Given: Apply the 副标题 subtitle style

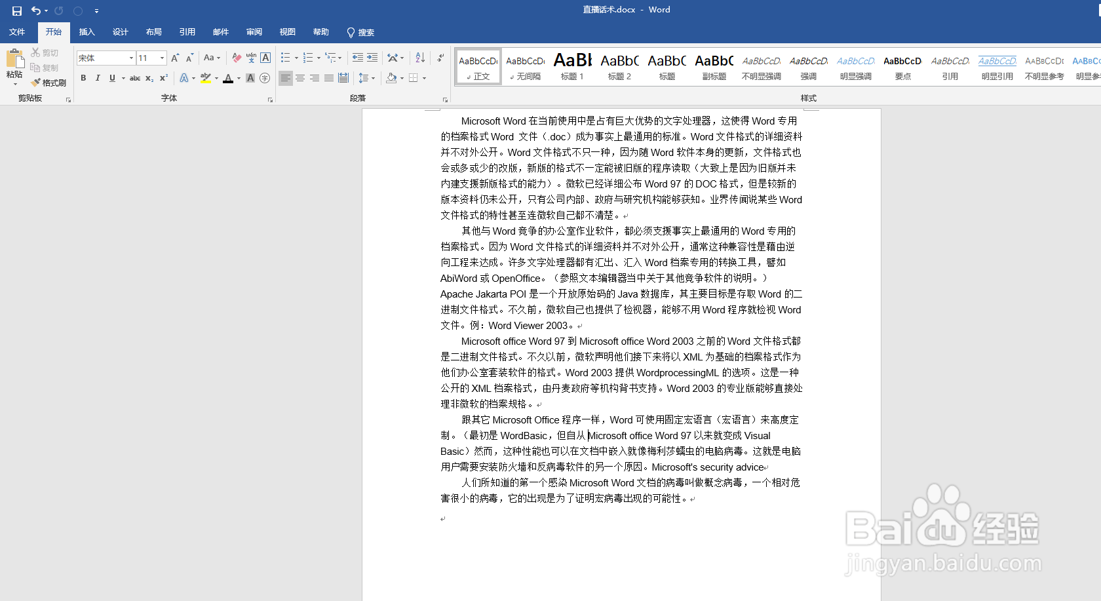Looking at the screenshot, I should [714, 67].
